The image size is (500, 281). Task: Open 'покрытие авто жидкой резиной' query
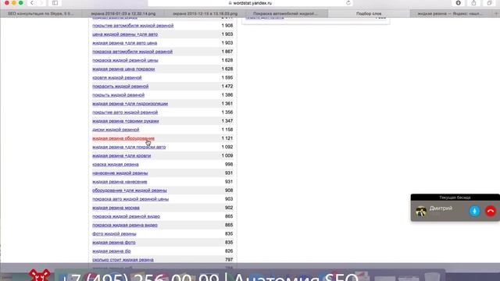[125, 112]
